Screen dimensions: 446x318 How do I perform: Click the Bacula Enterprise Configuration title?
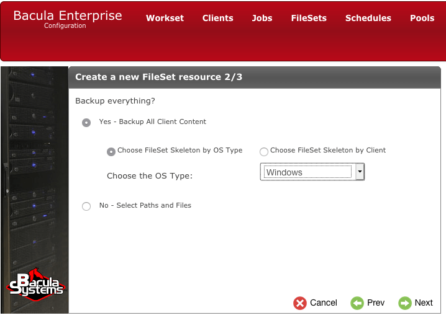[x=68, y=19]
